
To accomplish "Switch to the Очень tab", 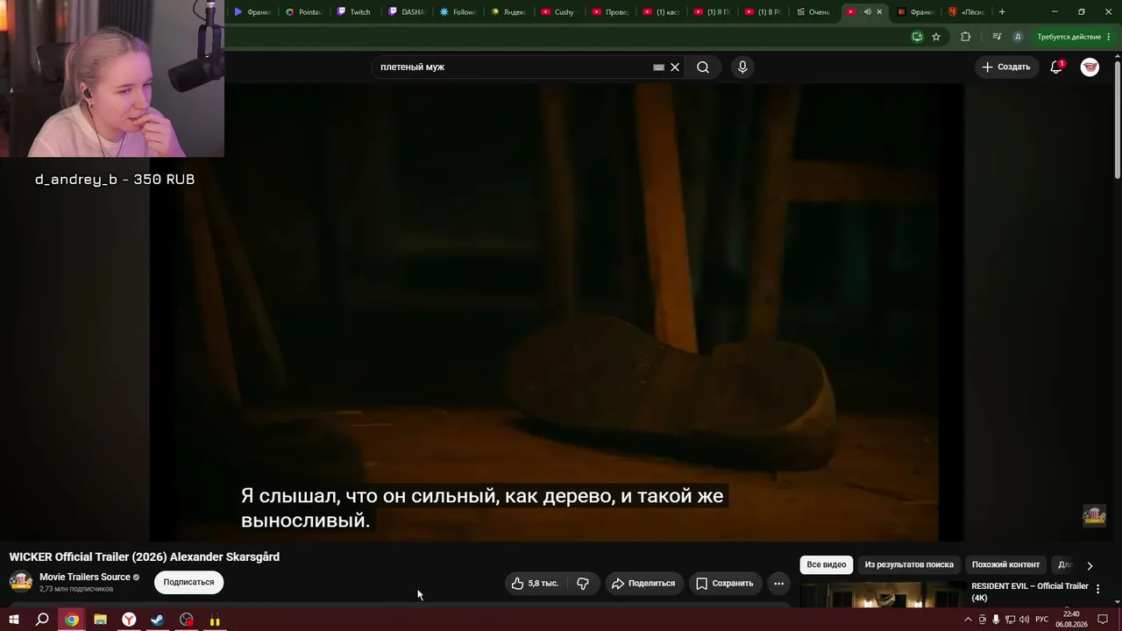I will tap(813, 12).
